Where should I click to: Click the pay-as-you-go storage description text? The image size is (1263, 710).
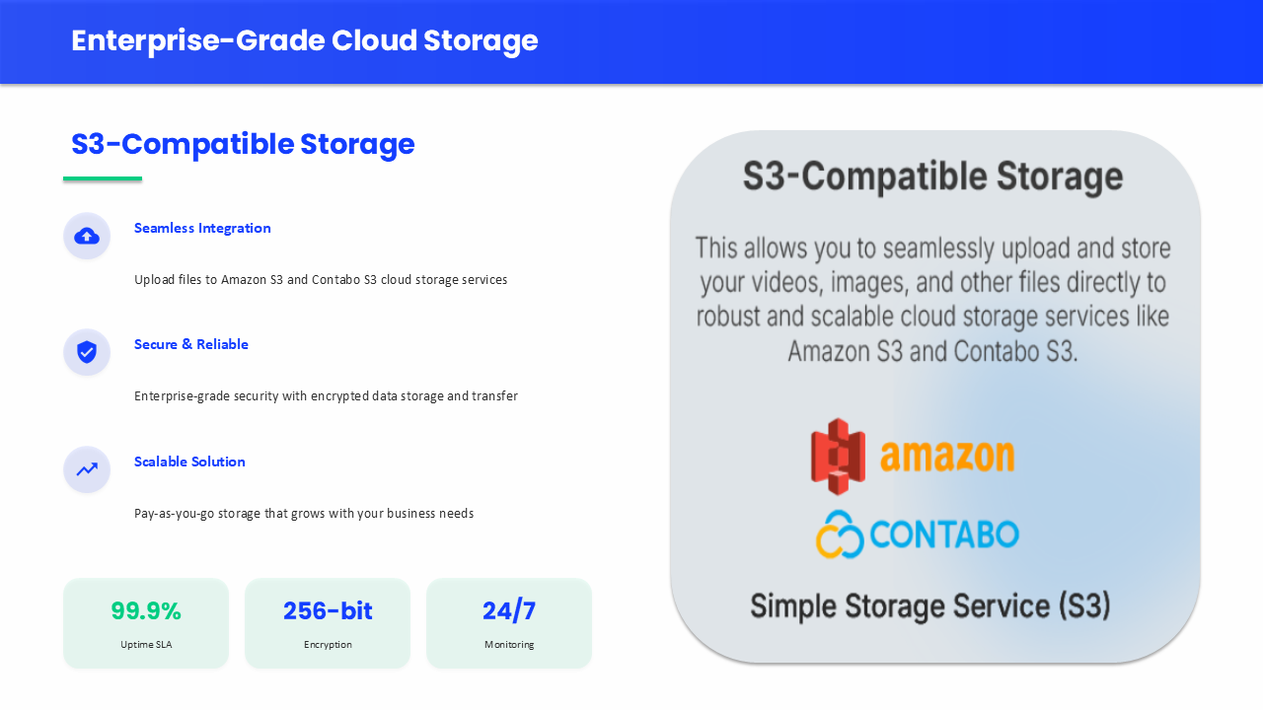[x=304, y=514]
